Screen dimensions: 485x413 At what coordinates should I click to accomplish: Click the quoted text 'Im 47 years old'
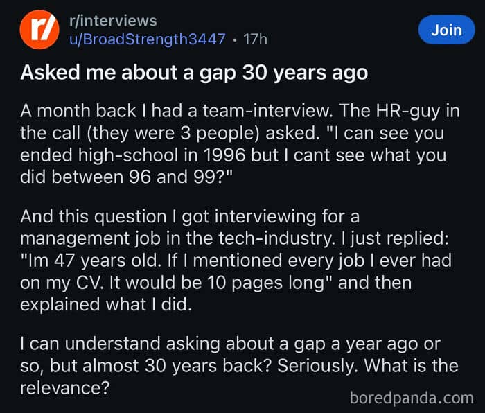tap(91, 262)
